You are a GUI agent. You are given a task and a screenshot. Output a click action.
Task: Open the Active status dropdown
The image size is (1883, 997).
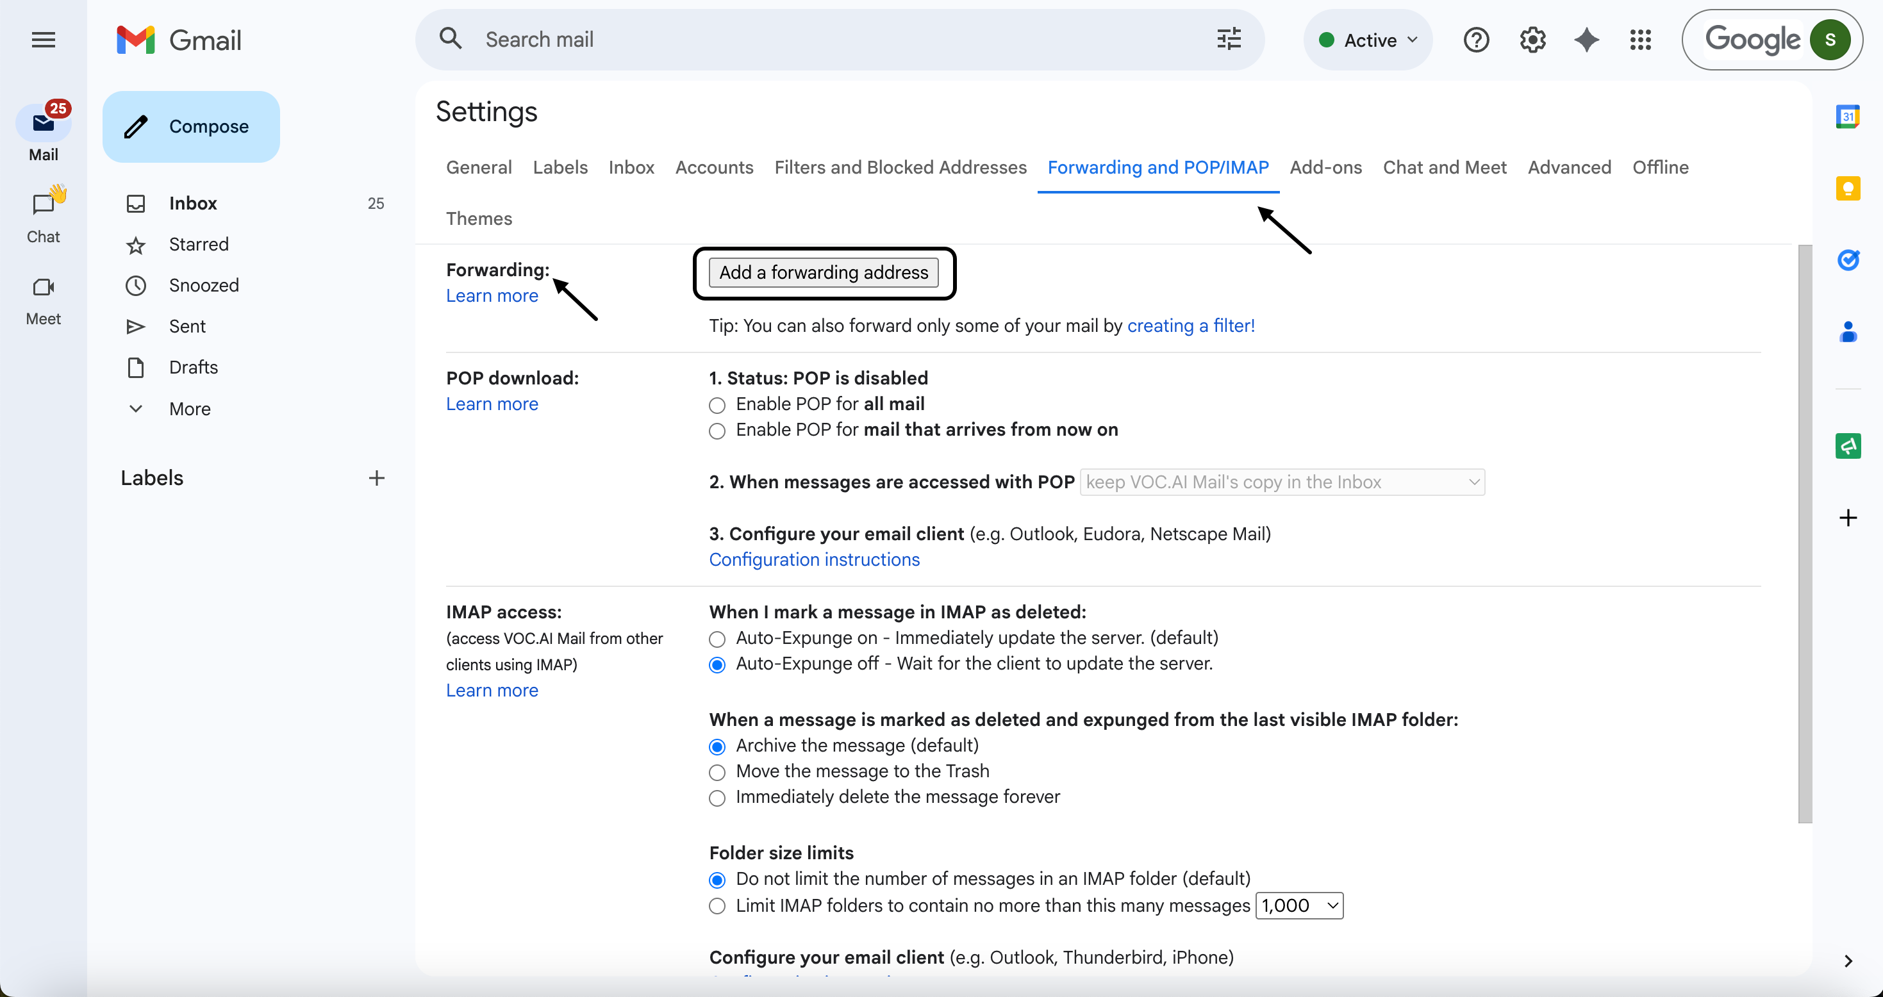pyautogui.click(x=1367, y=40)
